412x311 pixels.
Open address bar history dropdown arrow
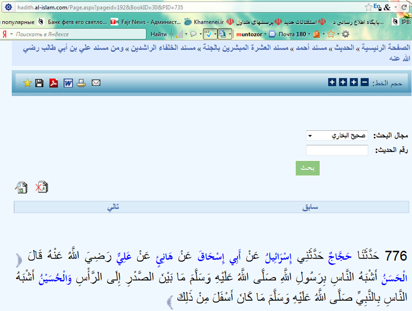point(396,7)
